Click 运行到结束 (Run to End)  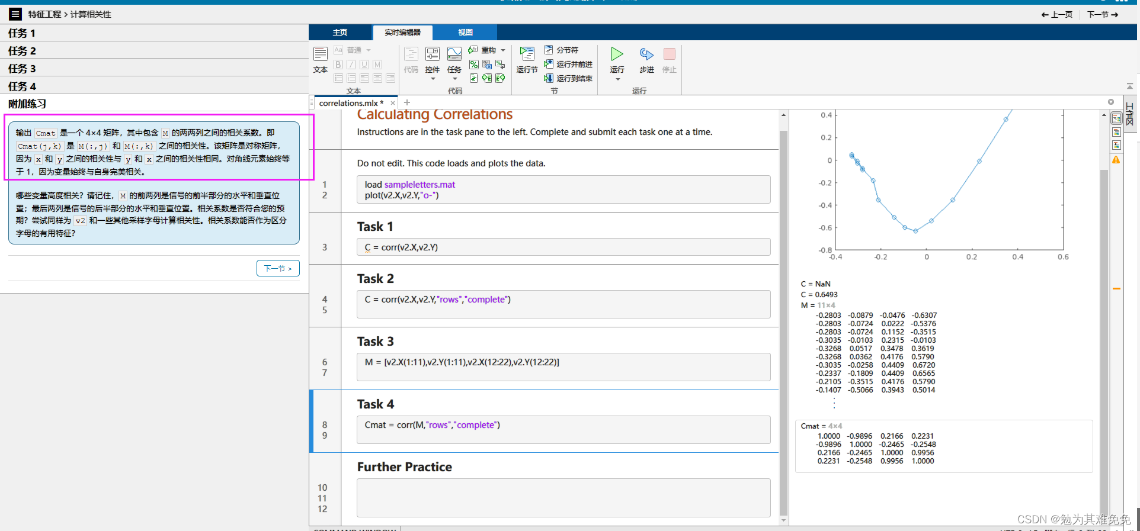[568, 78]
